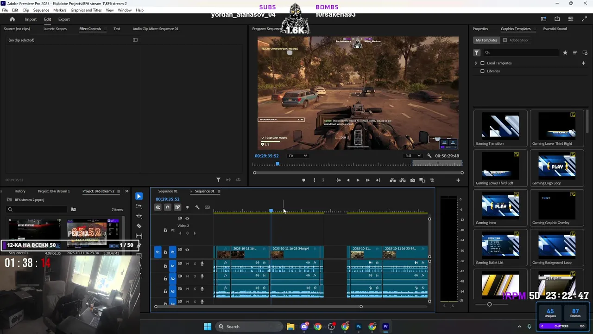593x334 pixels.
Task: Open the Full playback resolution dropdown
Action: click(x=413, y=156)
